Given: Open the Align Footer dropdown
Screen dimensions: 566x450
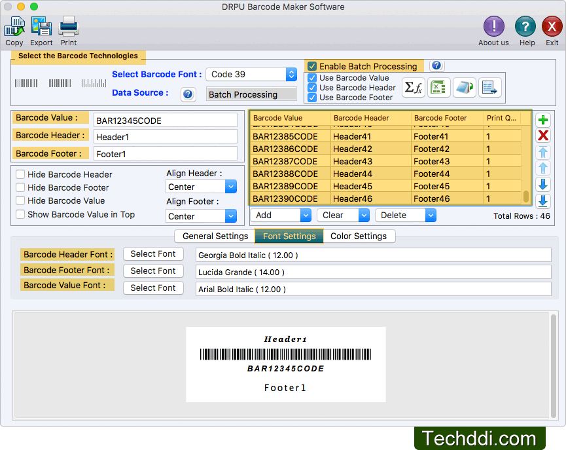Looking at the screenshot, I should click(201, 216).
